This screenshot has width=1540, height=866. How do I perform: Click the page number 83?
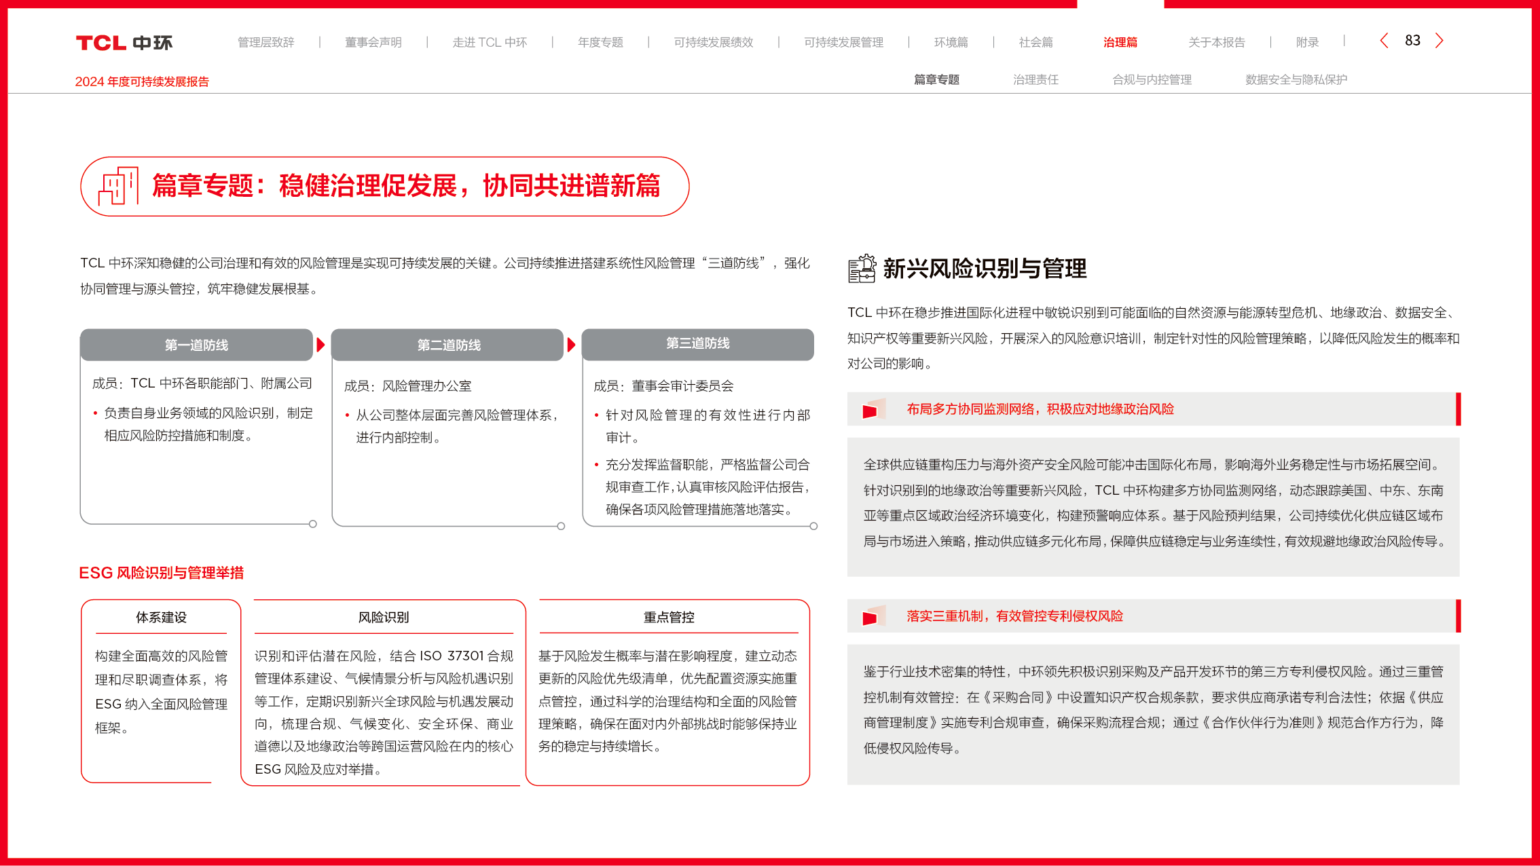[x=1412, y=41]
